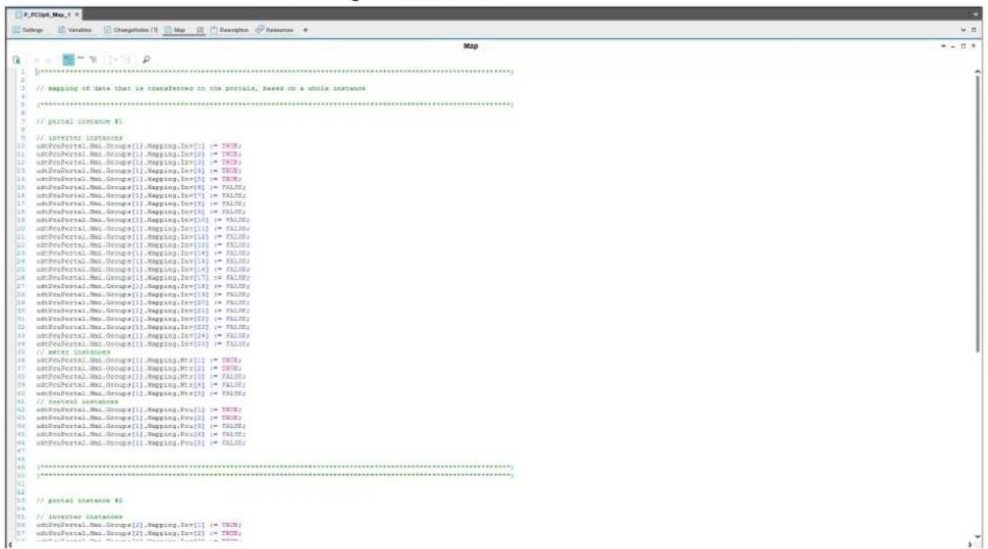Image resolution: width=988 pixels, height=549 pixels.
Task: Click the 'Map' panel title
Action: (x=471, y=46)
